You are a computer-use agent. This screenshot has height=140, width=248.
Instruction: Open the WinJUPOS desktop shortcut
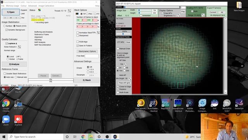click(227, 105)
